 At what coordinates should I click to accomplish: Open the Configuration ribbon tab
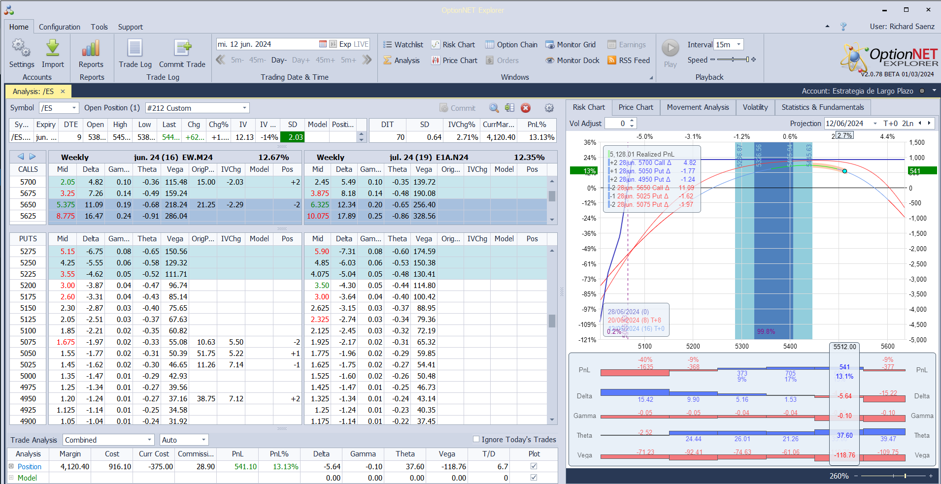(60, 27)
